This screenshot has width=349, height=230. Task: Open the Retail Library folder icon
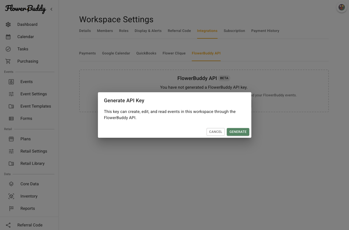coord(11,164)
